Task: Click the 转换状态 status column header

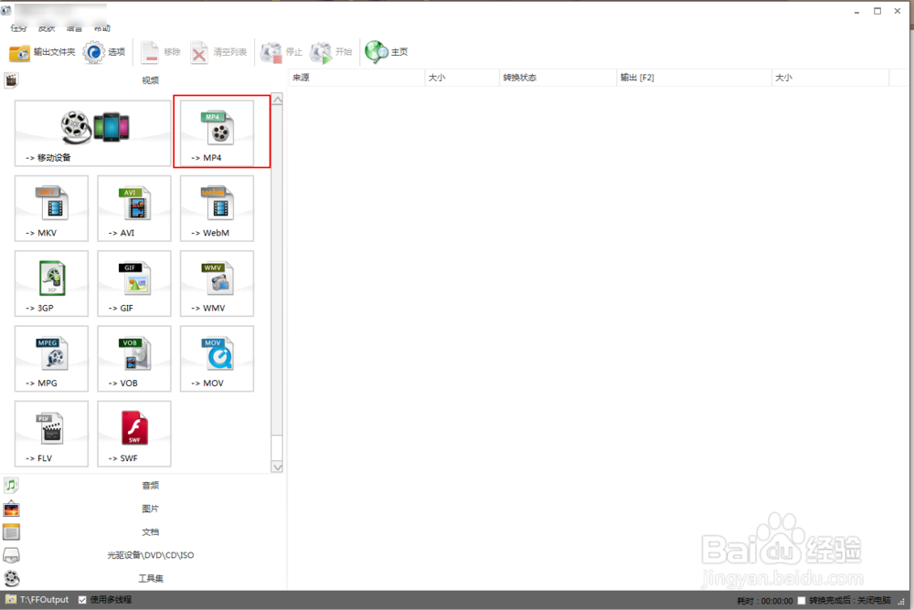Action: tap(558, 78)
